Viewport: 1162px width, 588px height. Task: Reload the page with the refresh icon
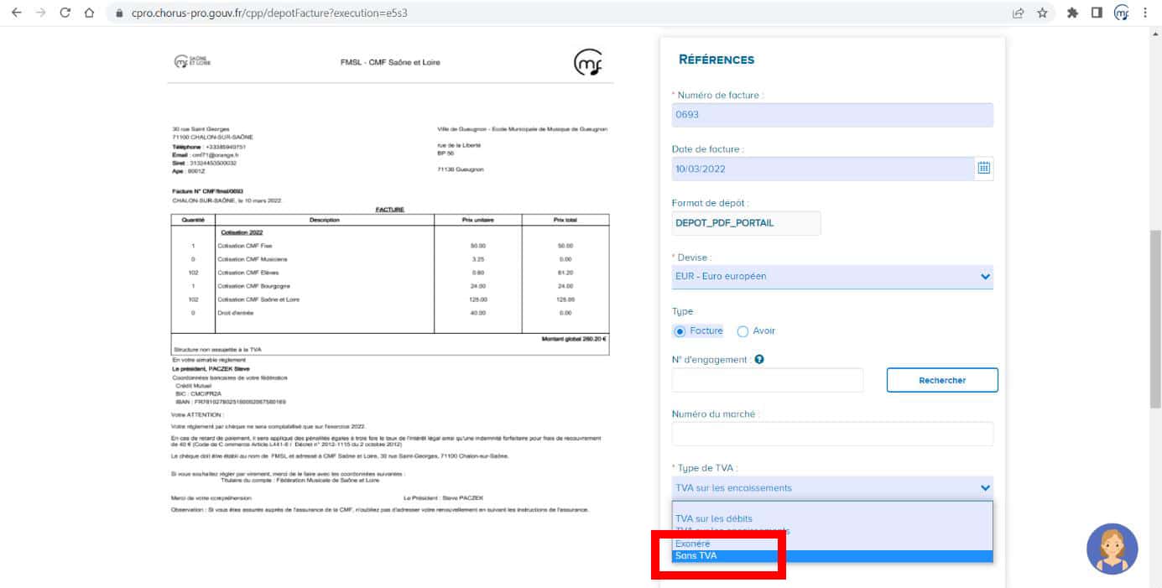pyautogui.click(x=65, y=13)
